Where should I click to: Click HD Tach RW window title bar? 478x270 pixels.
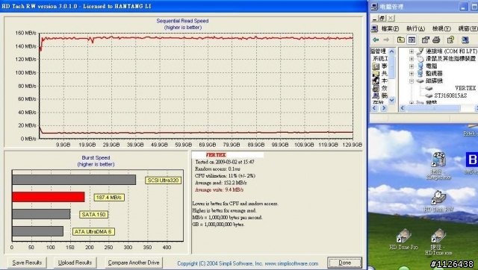[183, 6]
